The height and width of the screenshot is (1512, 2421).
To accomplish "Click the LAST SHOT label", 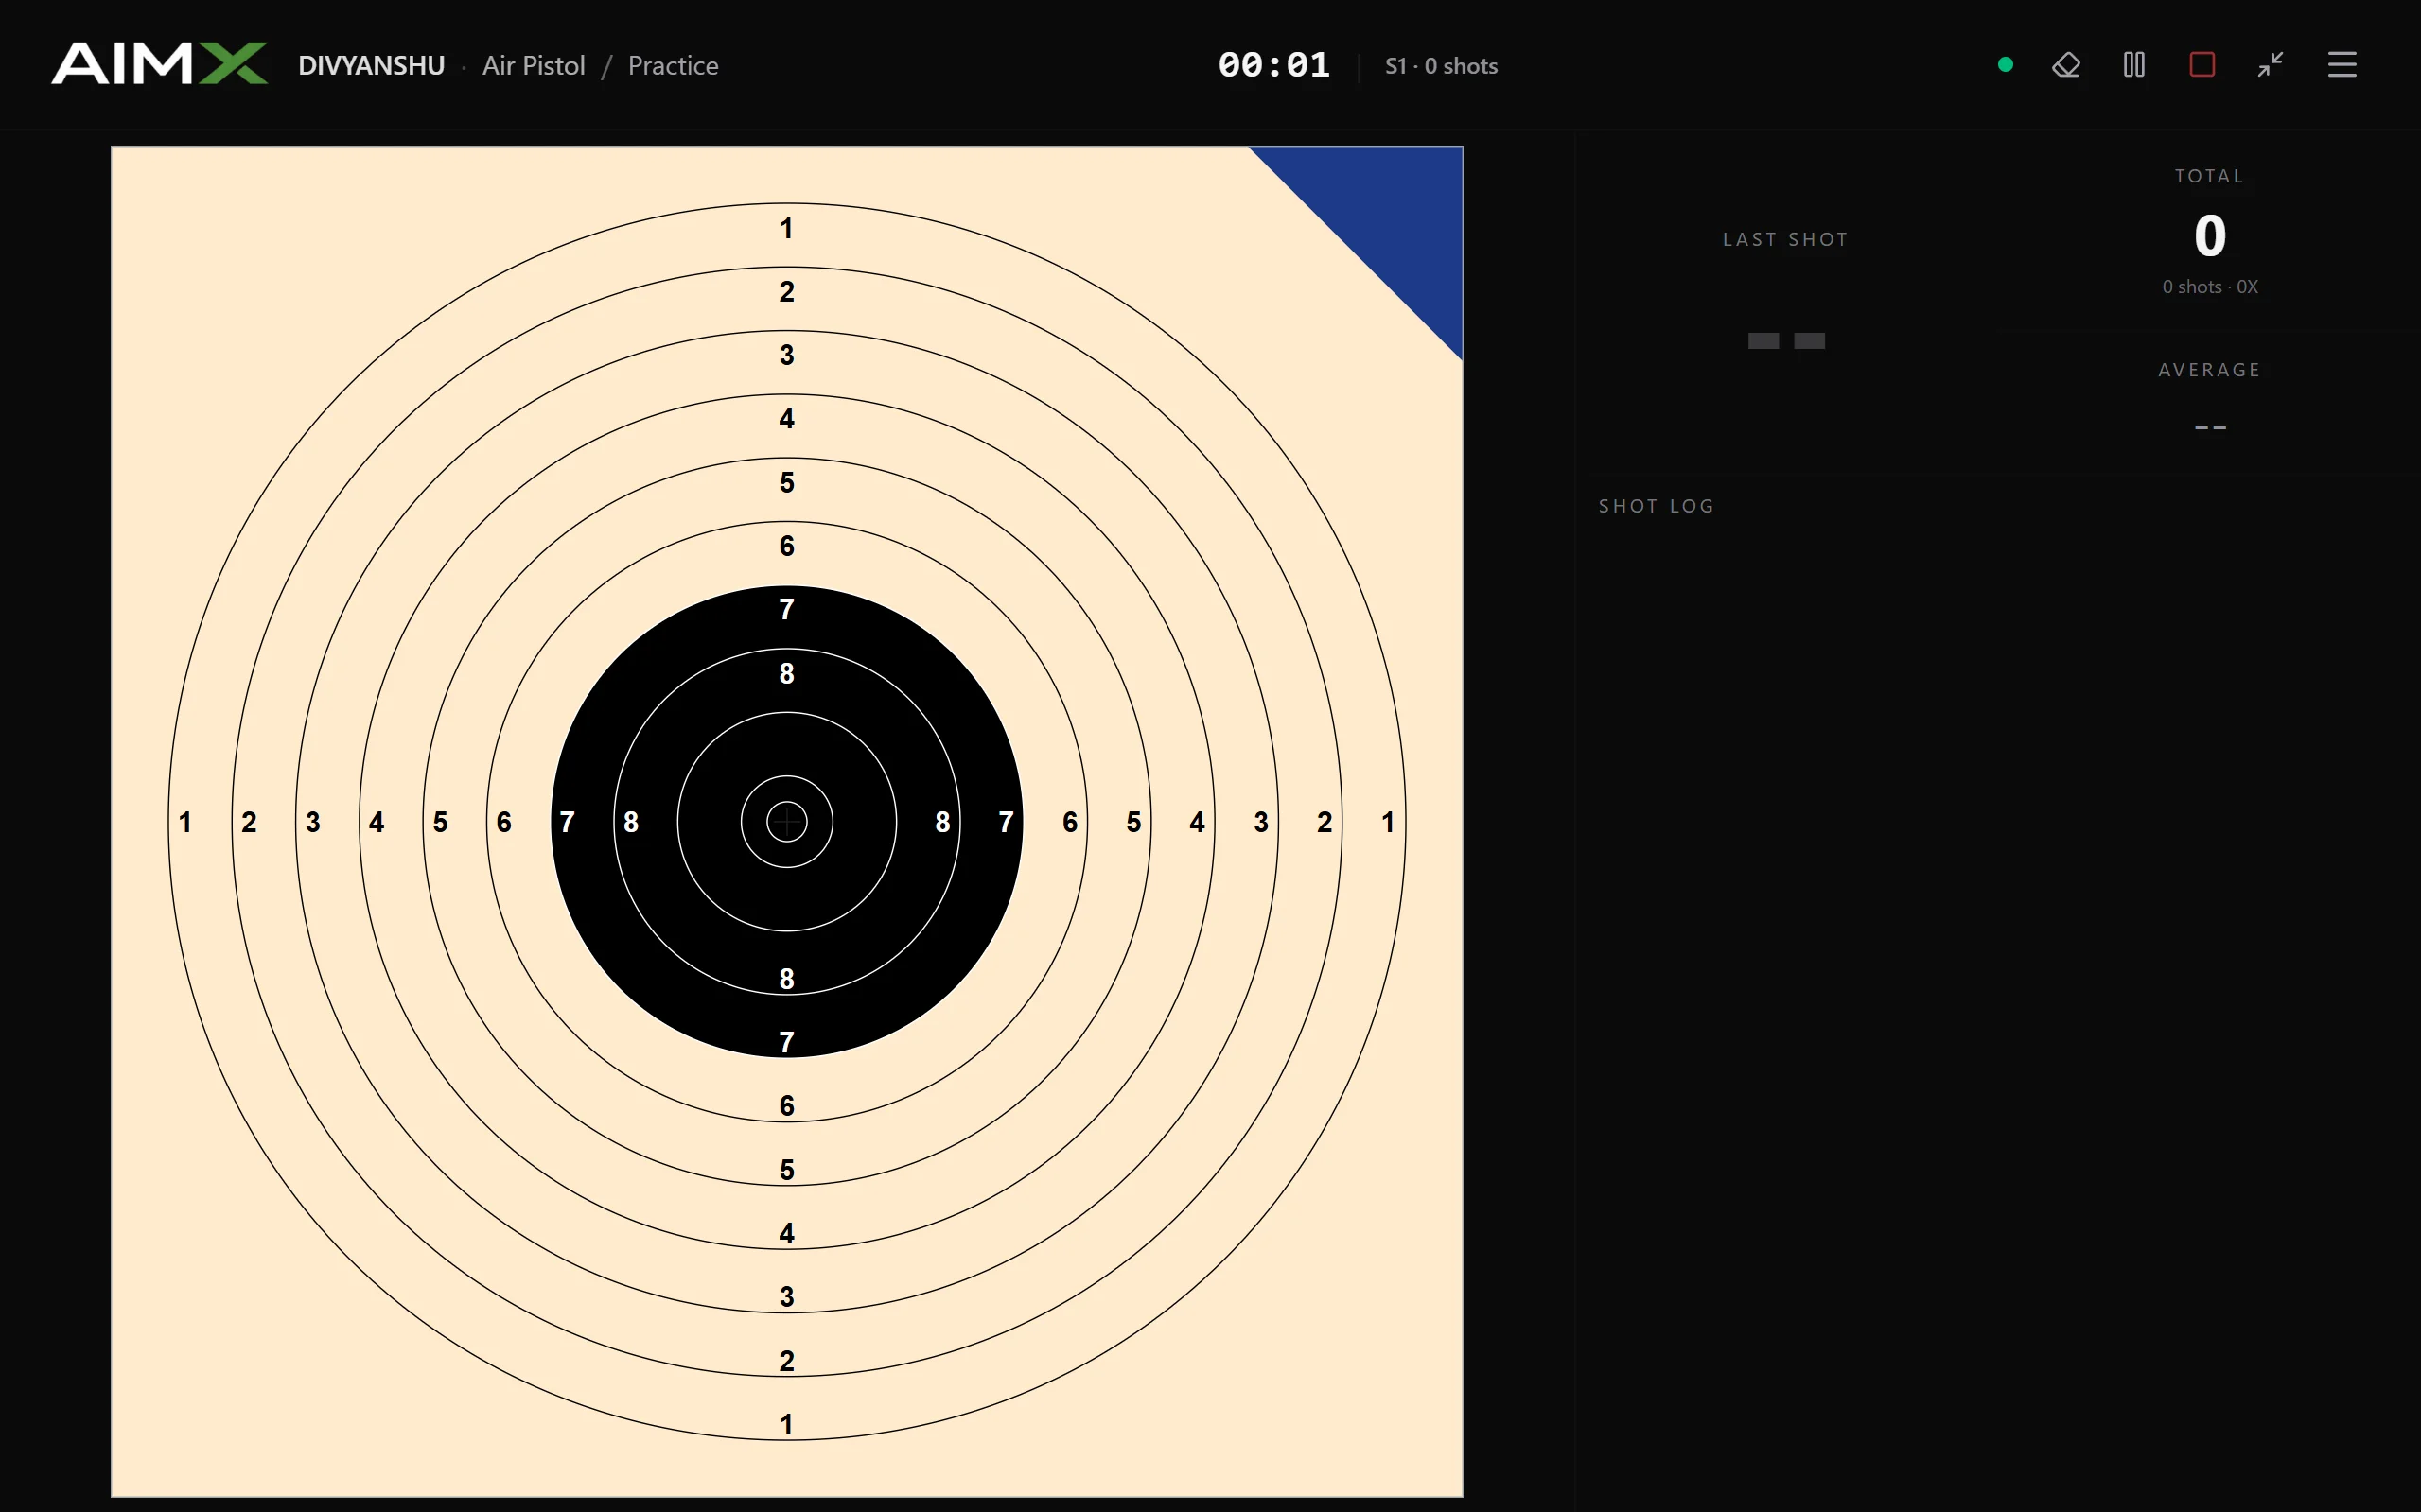I will (x=1786, y=240).
